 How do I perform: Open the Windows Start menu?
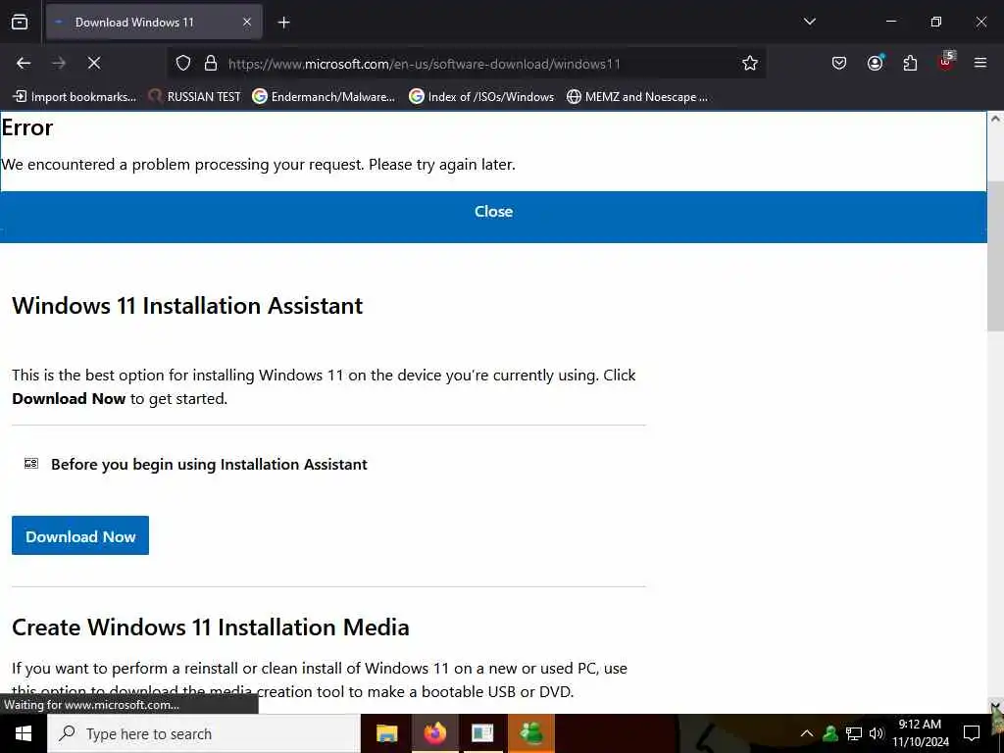[24, 733]
